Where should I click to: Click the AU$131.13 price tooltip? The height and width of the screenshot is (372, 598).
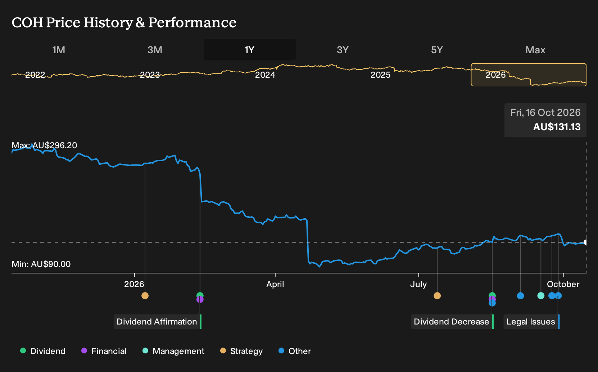click(x=545, y=120)
